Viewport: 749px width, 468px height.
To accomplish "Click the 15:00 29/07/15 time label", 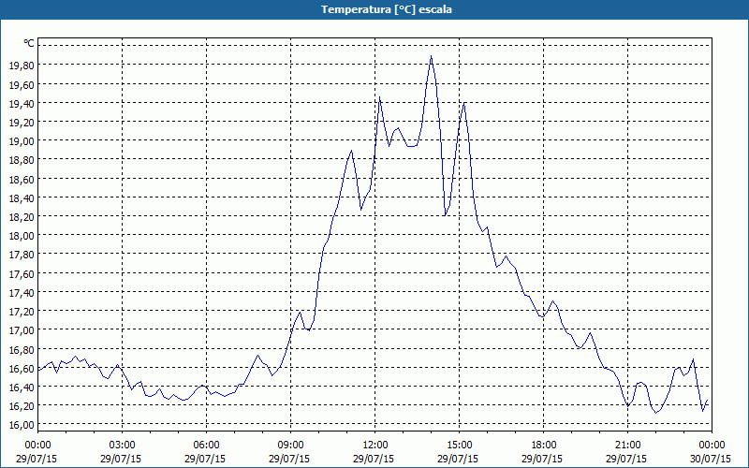I will click(x=458, y=452).
